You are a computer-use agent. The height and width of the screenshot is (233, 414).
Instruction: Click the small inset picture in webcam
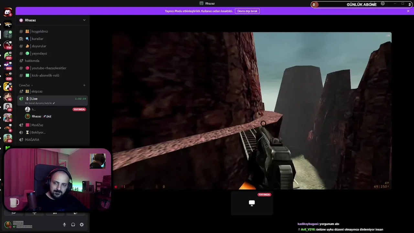click(x=97, y=161)
